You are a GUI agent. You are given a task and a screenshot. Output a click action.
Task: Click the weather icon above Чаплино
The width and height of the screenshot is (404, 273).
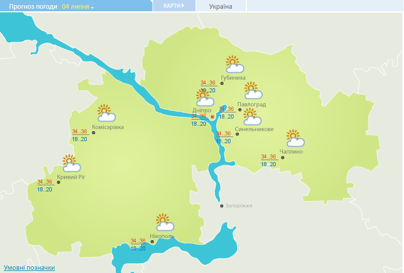295,139
